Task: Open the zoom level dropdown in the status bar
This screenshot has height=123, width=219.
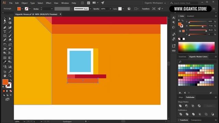Action: [x=24, y=122]
